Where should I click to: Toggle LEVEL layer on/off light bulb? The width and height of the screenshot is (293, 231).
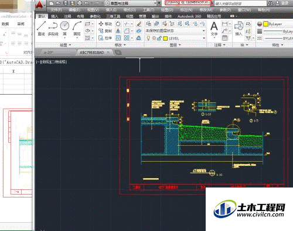[148, 38]
